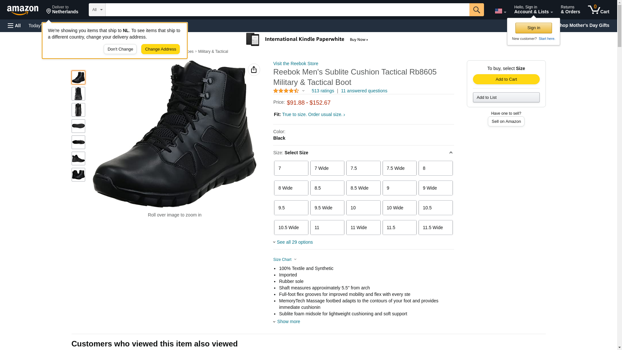Collapse the Select Size chevron
Image resolution: width=622 pixels, height=350 pixels.
450,153
